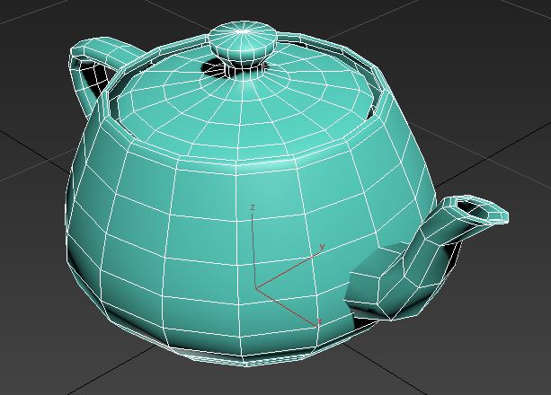Image resolution: width=551 pixels, height=395 pixels.
Task: Click the y axis label
Action: (x=322, y=247)
